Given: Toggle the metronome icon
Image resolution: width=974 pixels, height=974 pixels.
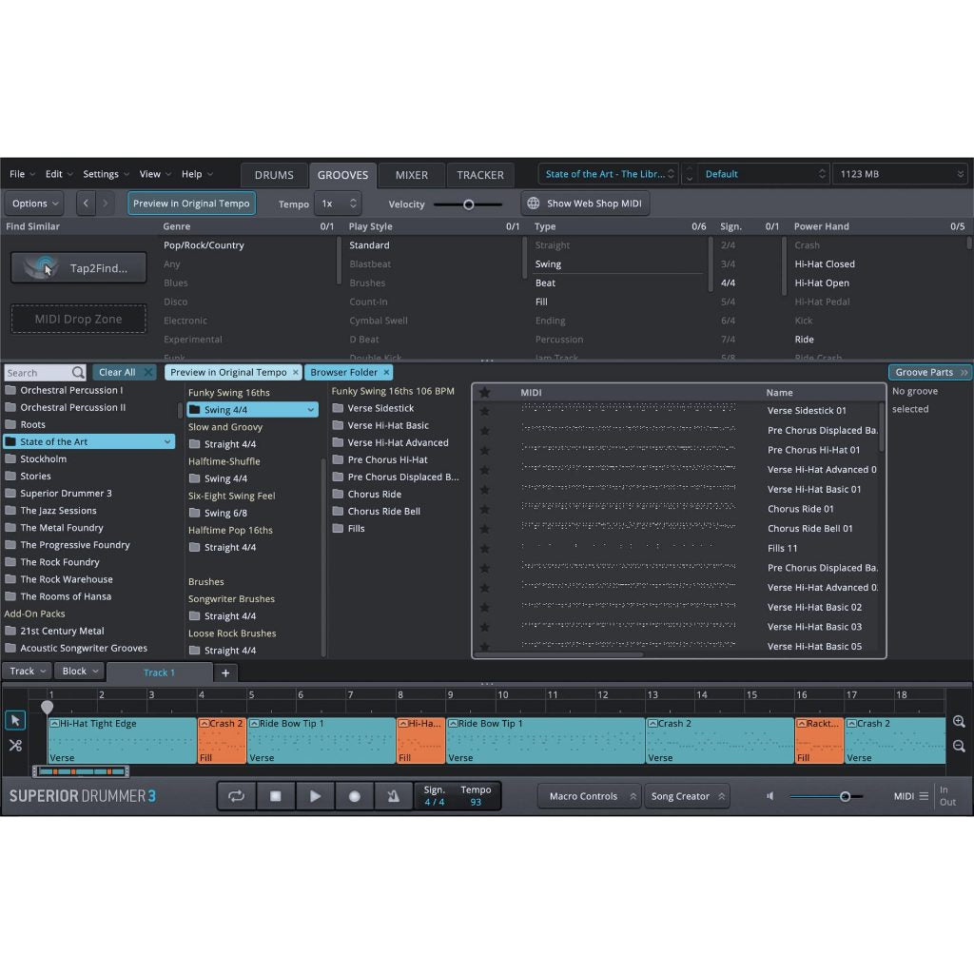Looking at the screenshot, I should [393, 796].
